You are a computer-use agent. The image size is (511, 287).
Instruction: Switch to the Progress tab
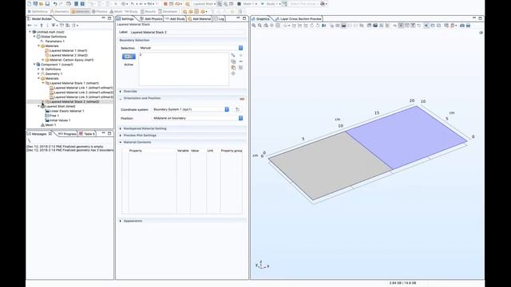point(67,134)
